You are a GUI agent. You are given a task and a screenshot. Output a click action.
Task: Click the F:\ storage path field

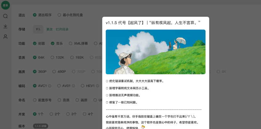(38, 29)
